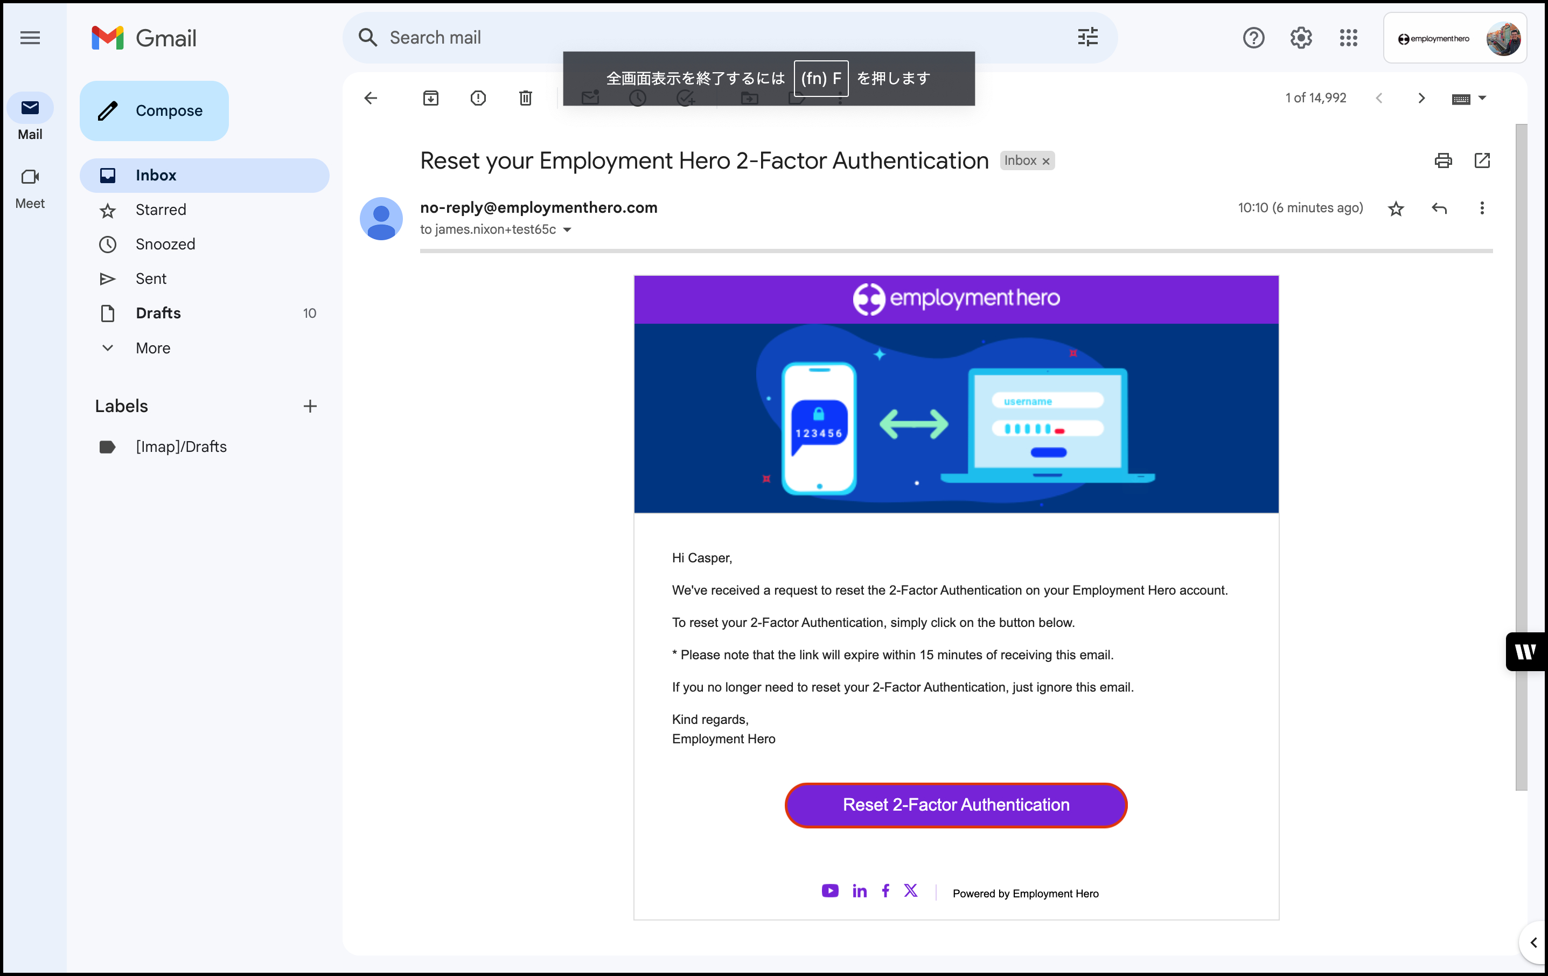Open the email in a new window
The image size is (1548, 976).
[1481, 160]
